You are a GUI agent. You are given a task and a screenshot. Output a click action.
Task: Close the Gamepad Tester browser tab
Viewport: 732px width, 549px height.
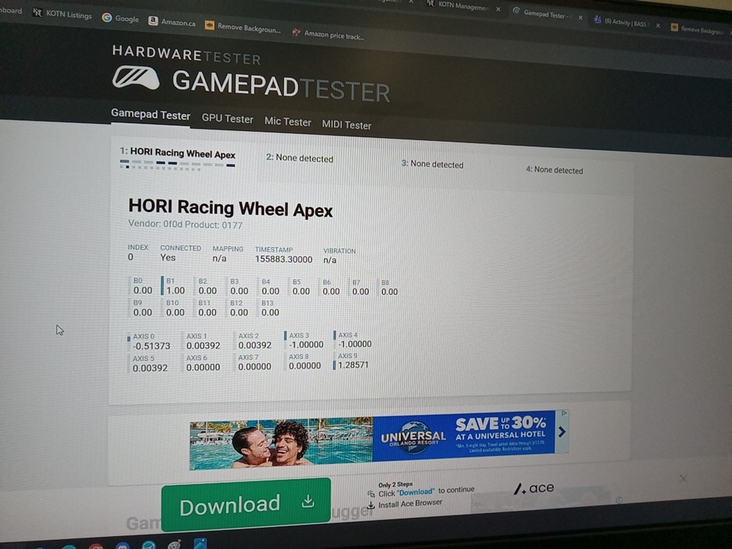pos(580,17)
